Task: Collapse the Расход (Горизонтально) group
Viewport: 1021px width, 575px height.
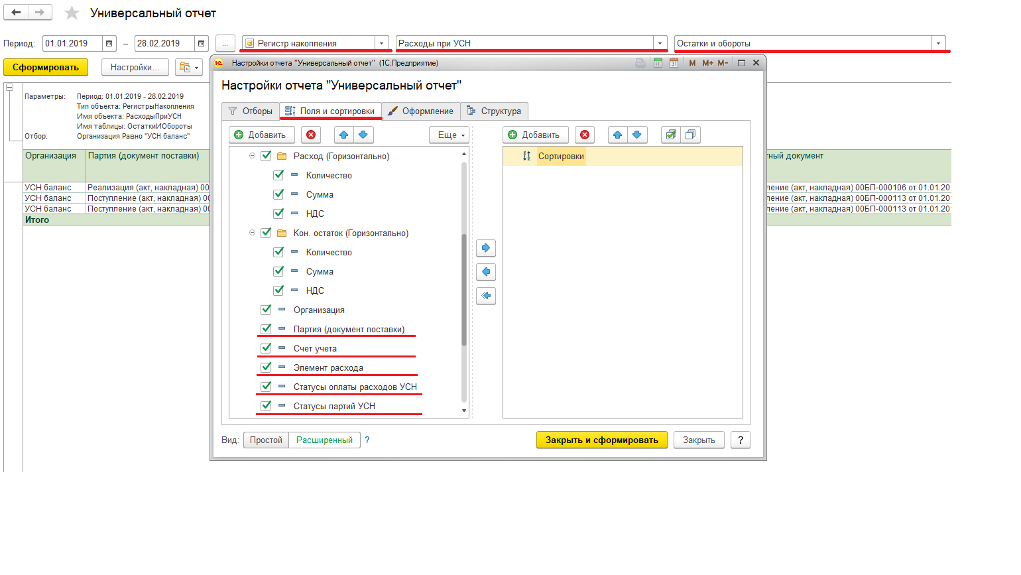Action: [252, 157]
